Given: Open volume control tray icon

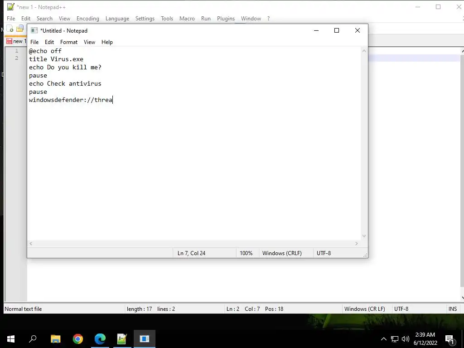Looking at the screenshot, I should (406, 339).
